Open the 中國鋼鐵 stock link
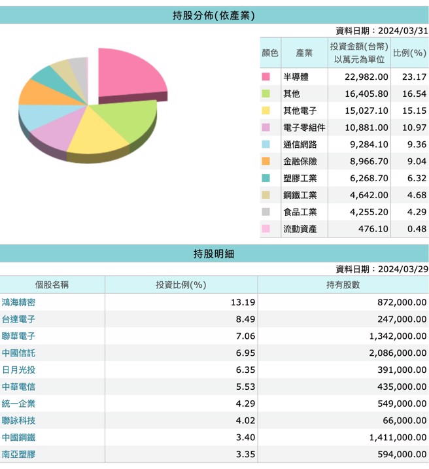429x469 pixels. click(18, 438)
